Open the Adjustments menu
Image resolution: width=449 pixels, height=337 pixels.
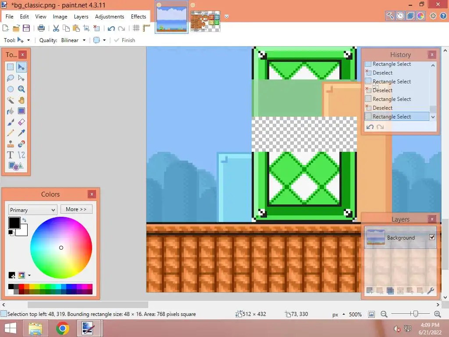[x=110, y=16]
